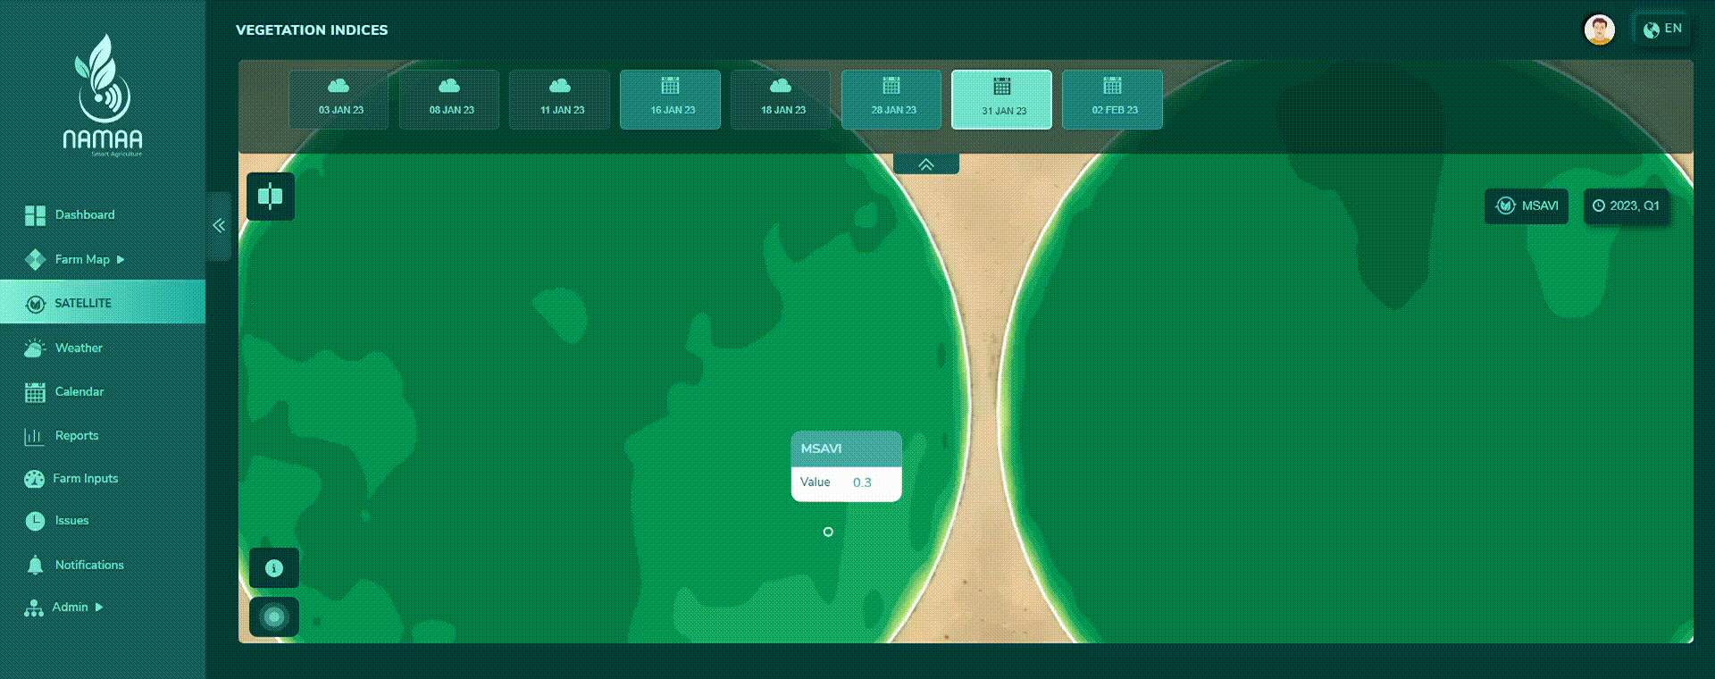This screenshot has height=679, width=1715.
Task: Select the 02 FEB 23 date
Action: pyautogui.click(x=1113, y=99)
